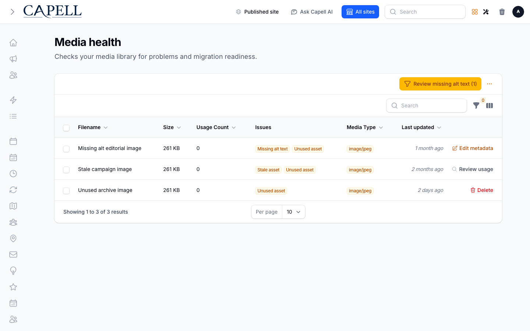
Task: Tick the select-all checkbox in table header
Action: [66, 128]
